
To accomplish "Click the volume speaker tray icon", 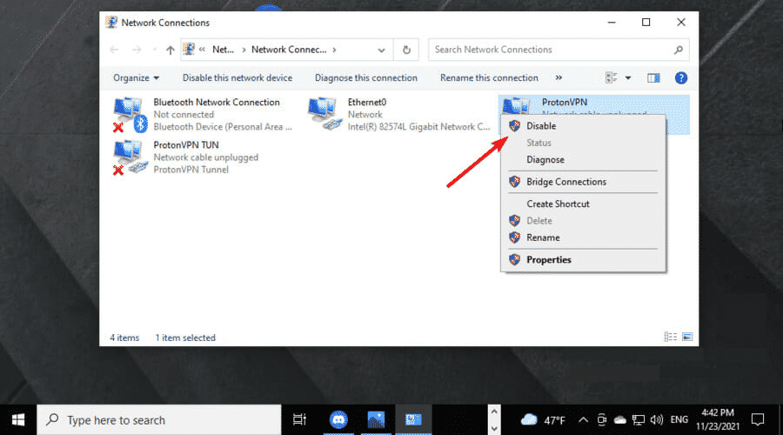I will [x=657, y=420].
